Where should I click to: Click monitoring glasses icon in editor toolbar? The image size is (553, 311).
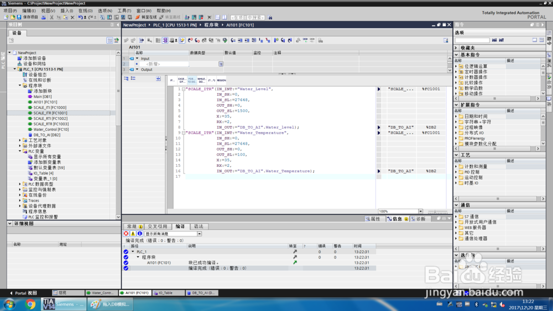(305, 40)
